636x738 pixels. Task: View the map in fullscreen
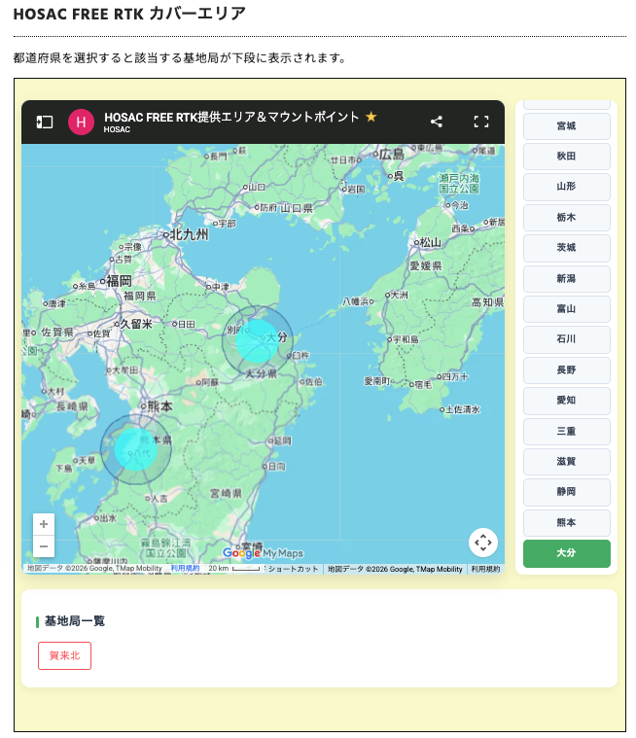[481, 122]
